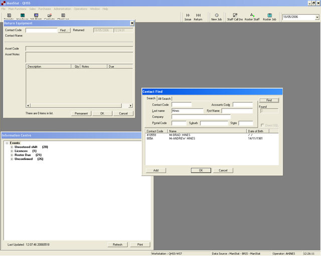Image resolution: width=321 pixels, height=256 pixels.
Task: Open the Roster Staff tool
Action: [x=252, y=17]
